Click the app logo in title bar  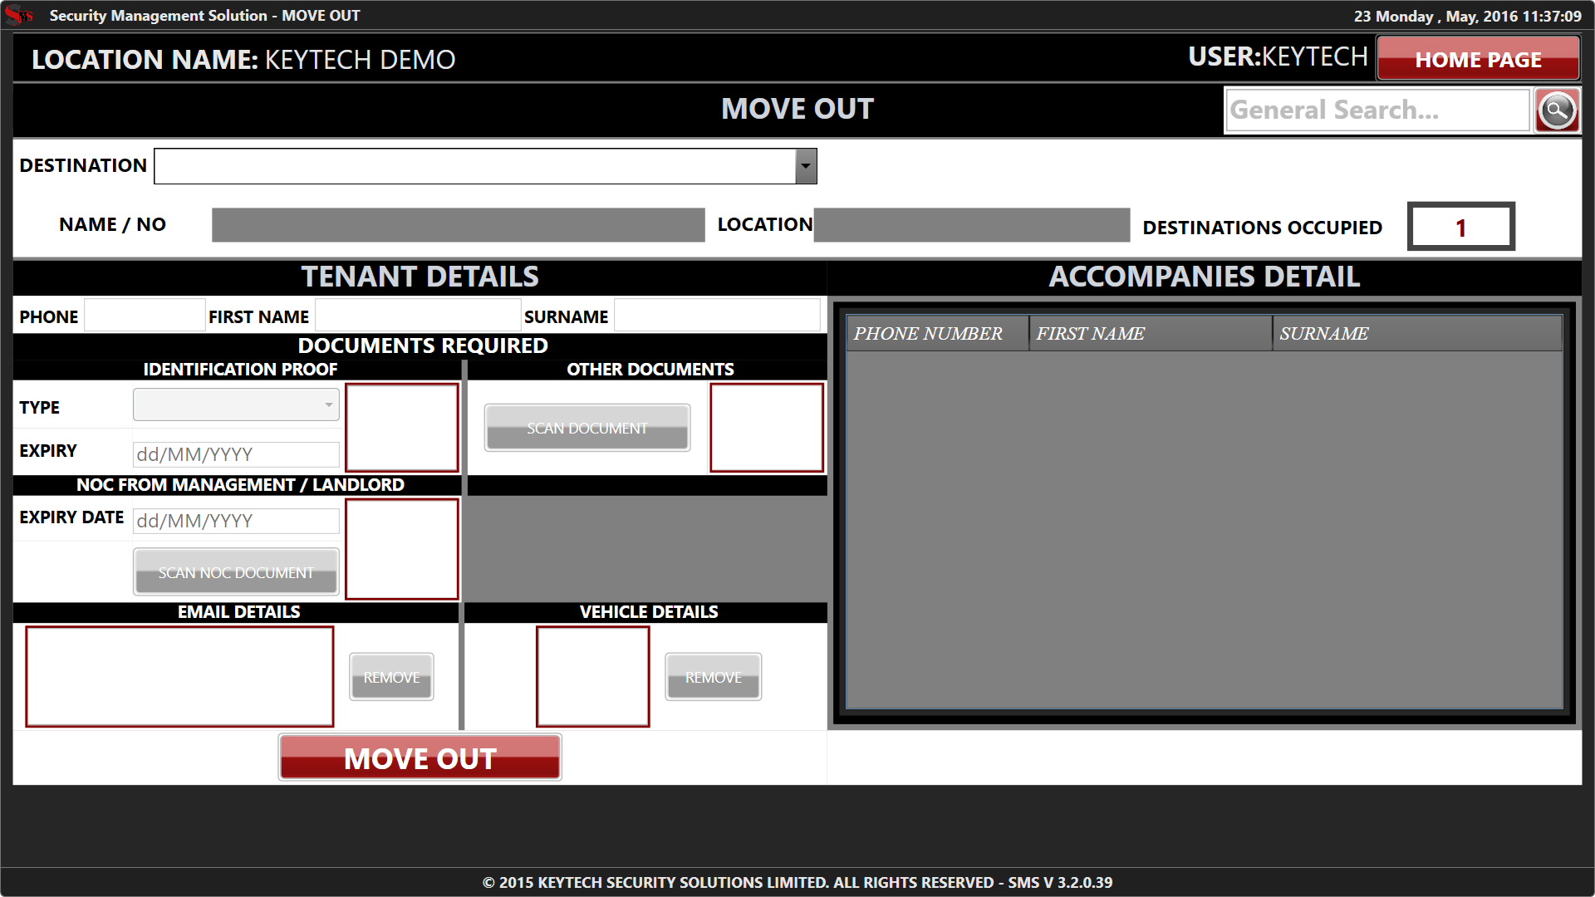(18, 15)
